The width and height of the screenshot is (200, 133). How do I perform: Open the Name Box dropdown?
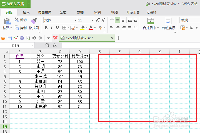click(x=33, y=45)
